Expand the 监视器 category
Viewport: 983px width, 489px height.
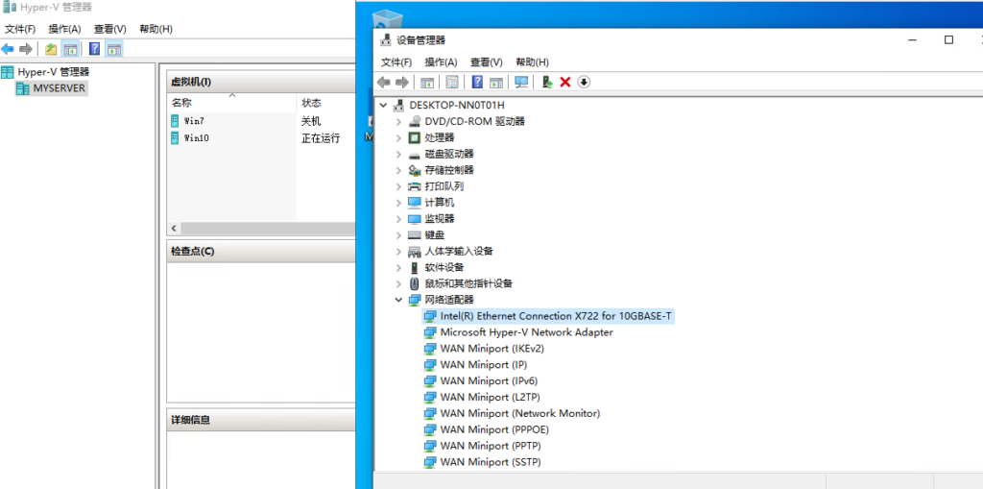tap(398, 219)
